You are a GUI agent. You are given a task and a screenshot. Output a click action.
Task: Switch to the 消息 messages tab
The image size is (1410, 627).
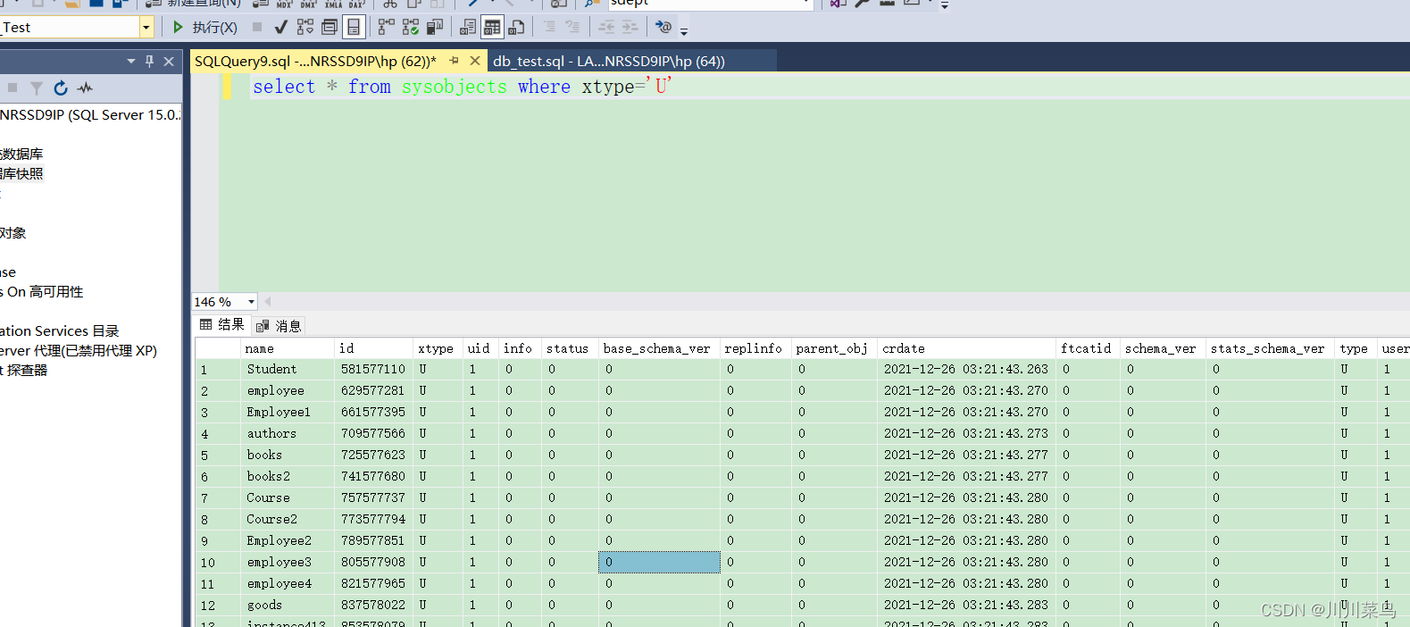[279, 326]
